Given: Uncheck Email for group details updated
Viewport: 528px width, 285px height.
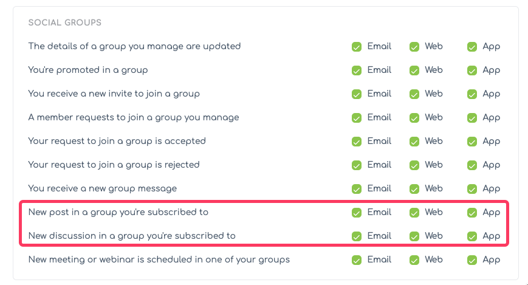Looking at the screenshot, I should coord(357,47).
